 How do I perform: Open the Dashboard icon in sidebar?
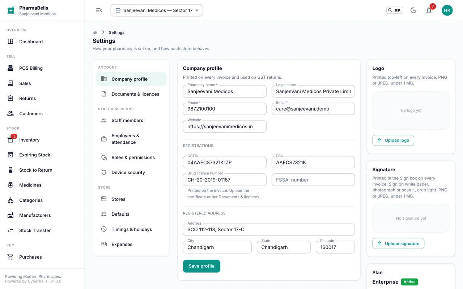pyautogui.click(x=10, y=42)
